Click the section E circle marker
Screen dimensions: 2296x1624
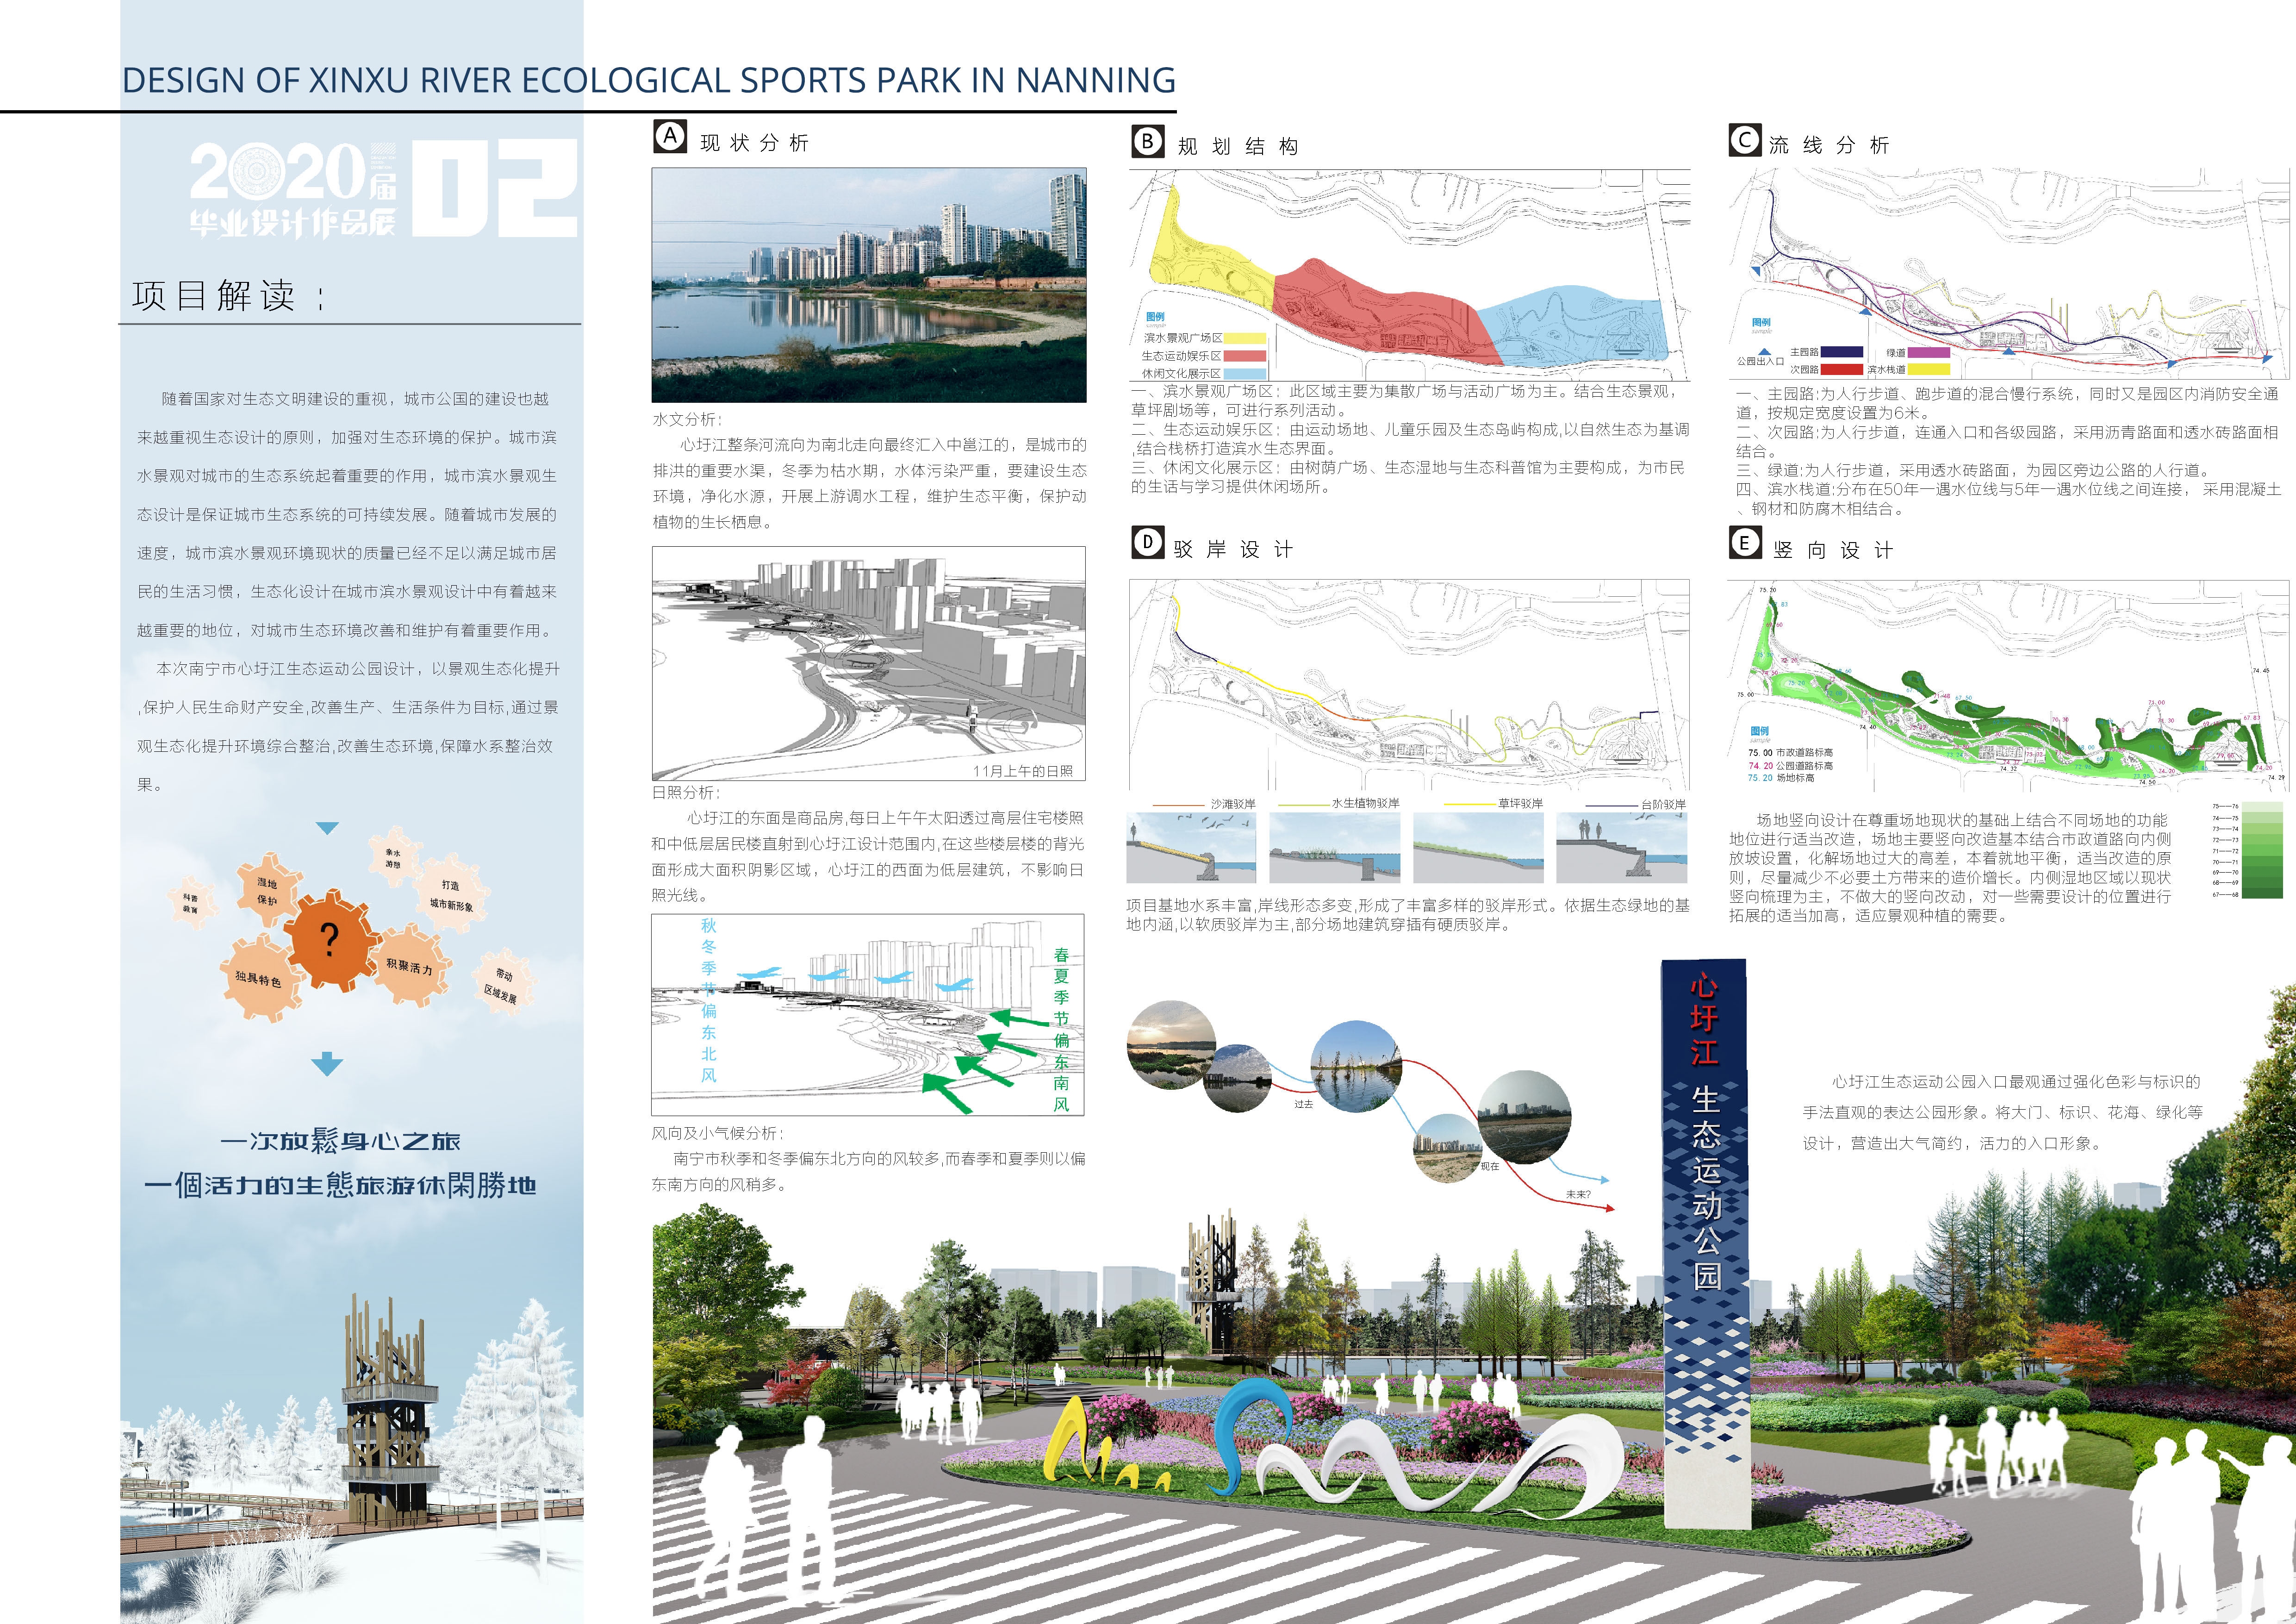pyautogui.click(x=1745, y=543)
